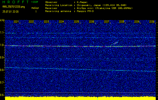158x100 pixels.
Task: Click the Observer field label
Action: click(51, 2)
